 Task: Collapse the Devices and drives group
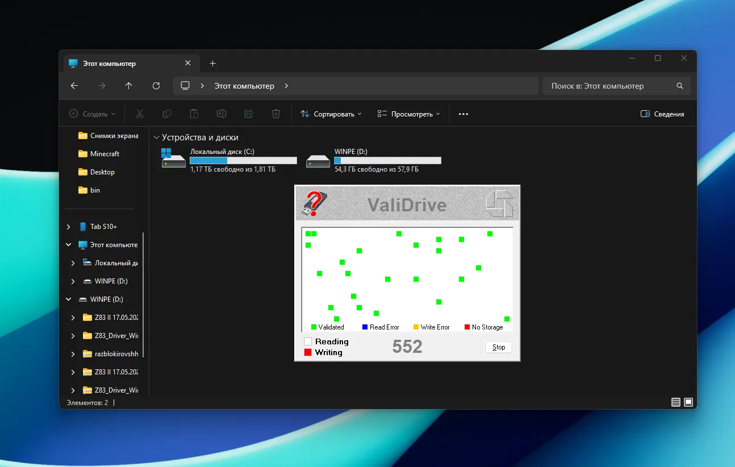point(156,137)
